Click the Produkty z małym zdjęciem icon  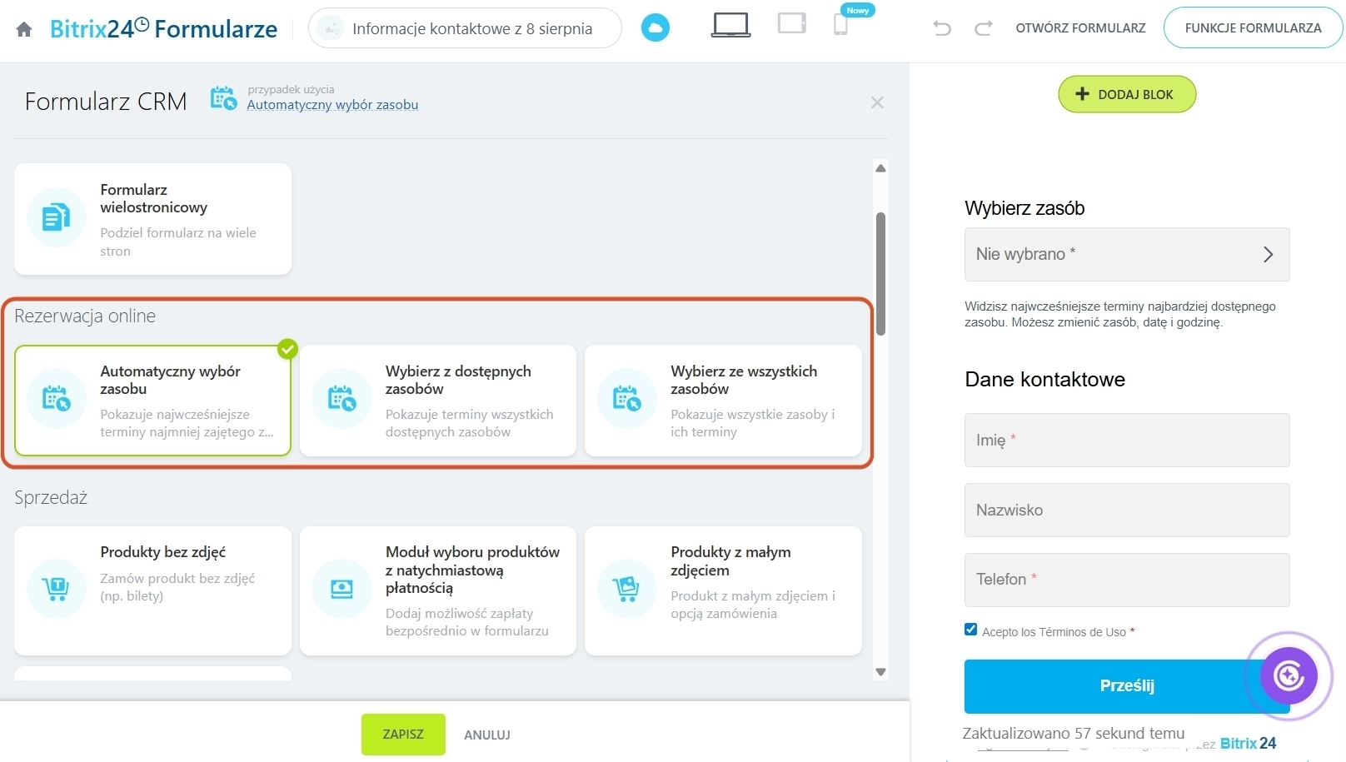(627, 589)
